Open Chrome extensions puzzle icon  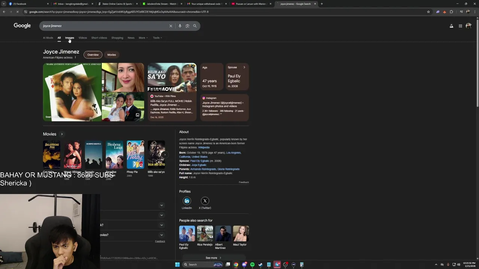point(451,12)
